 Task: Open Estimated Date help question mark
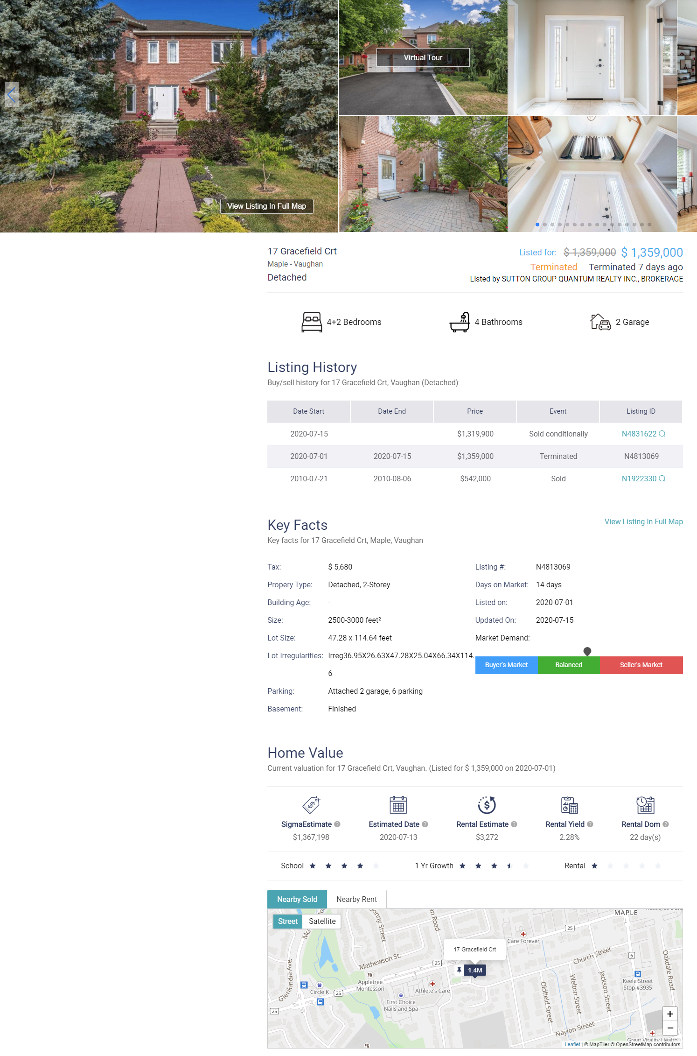425,824
